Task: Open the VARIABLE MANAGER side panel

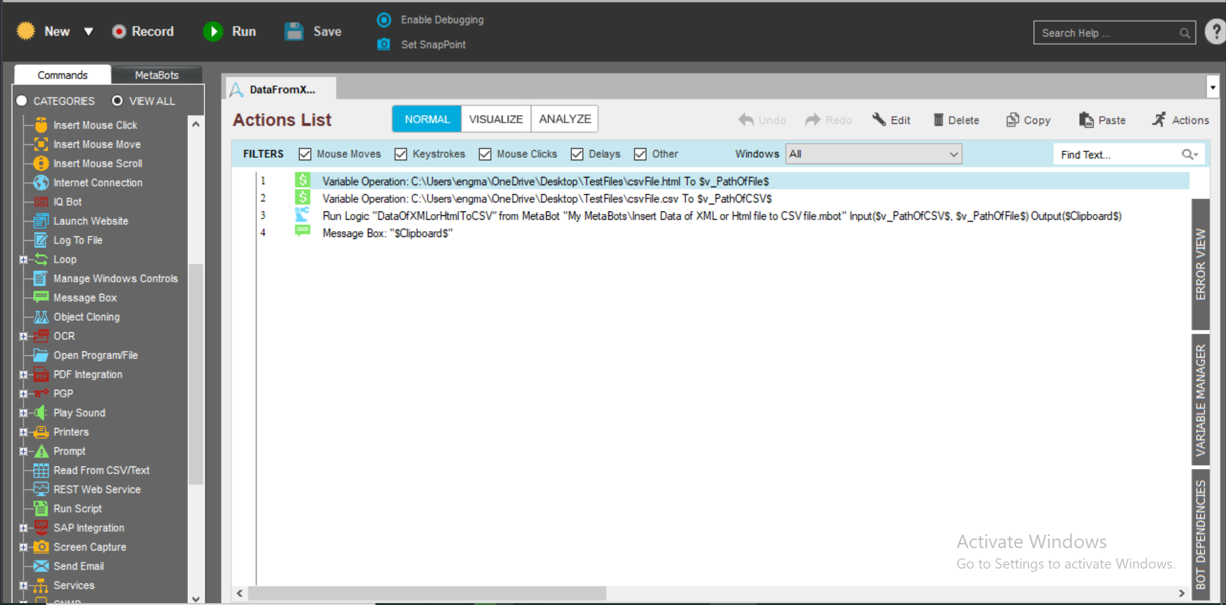Action: click(1200, 400)
